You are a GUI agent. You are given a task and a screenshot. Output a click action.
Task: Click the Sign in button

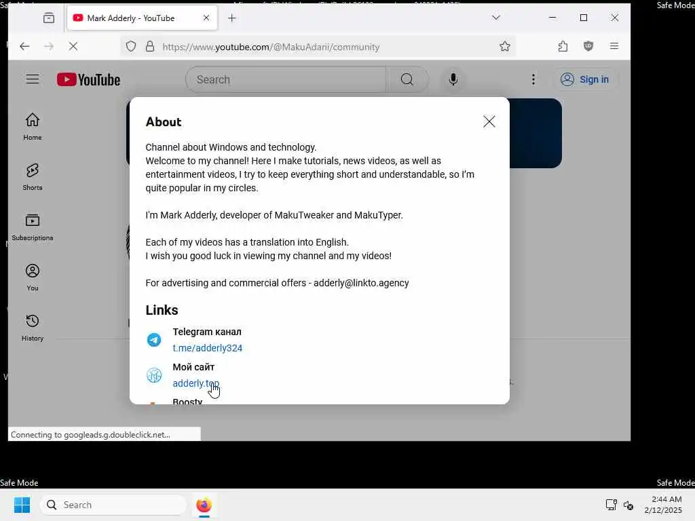(x=584, y=80)
